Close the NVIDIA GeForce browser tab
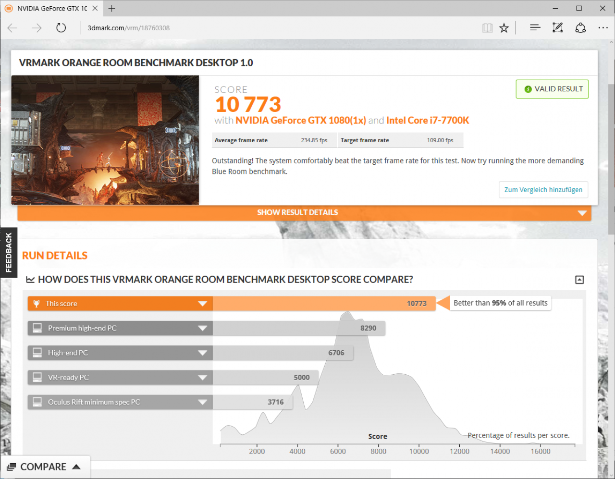 point(95,8)
